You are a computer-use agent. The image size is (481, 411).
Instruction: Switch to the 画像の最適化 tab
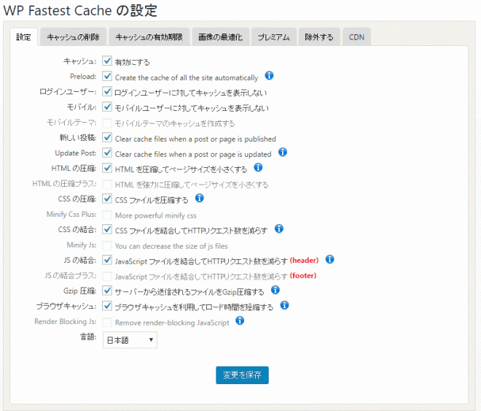point(220,37)
